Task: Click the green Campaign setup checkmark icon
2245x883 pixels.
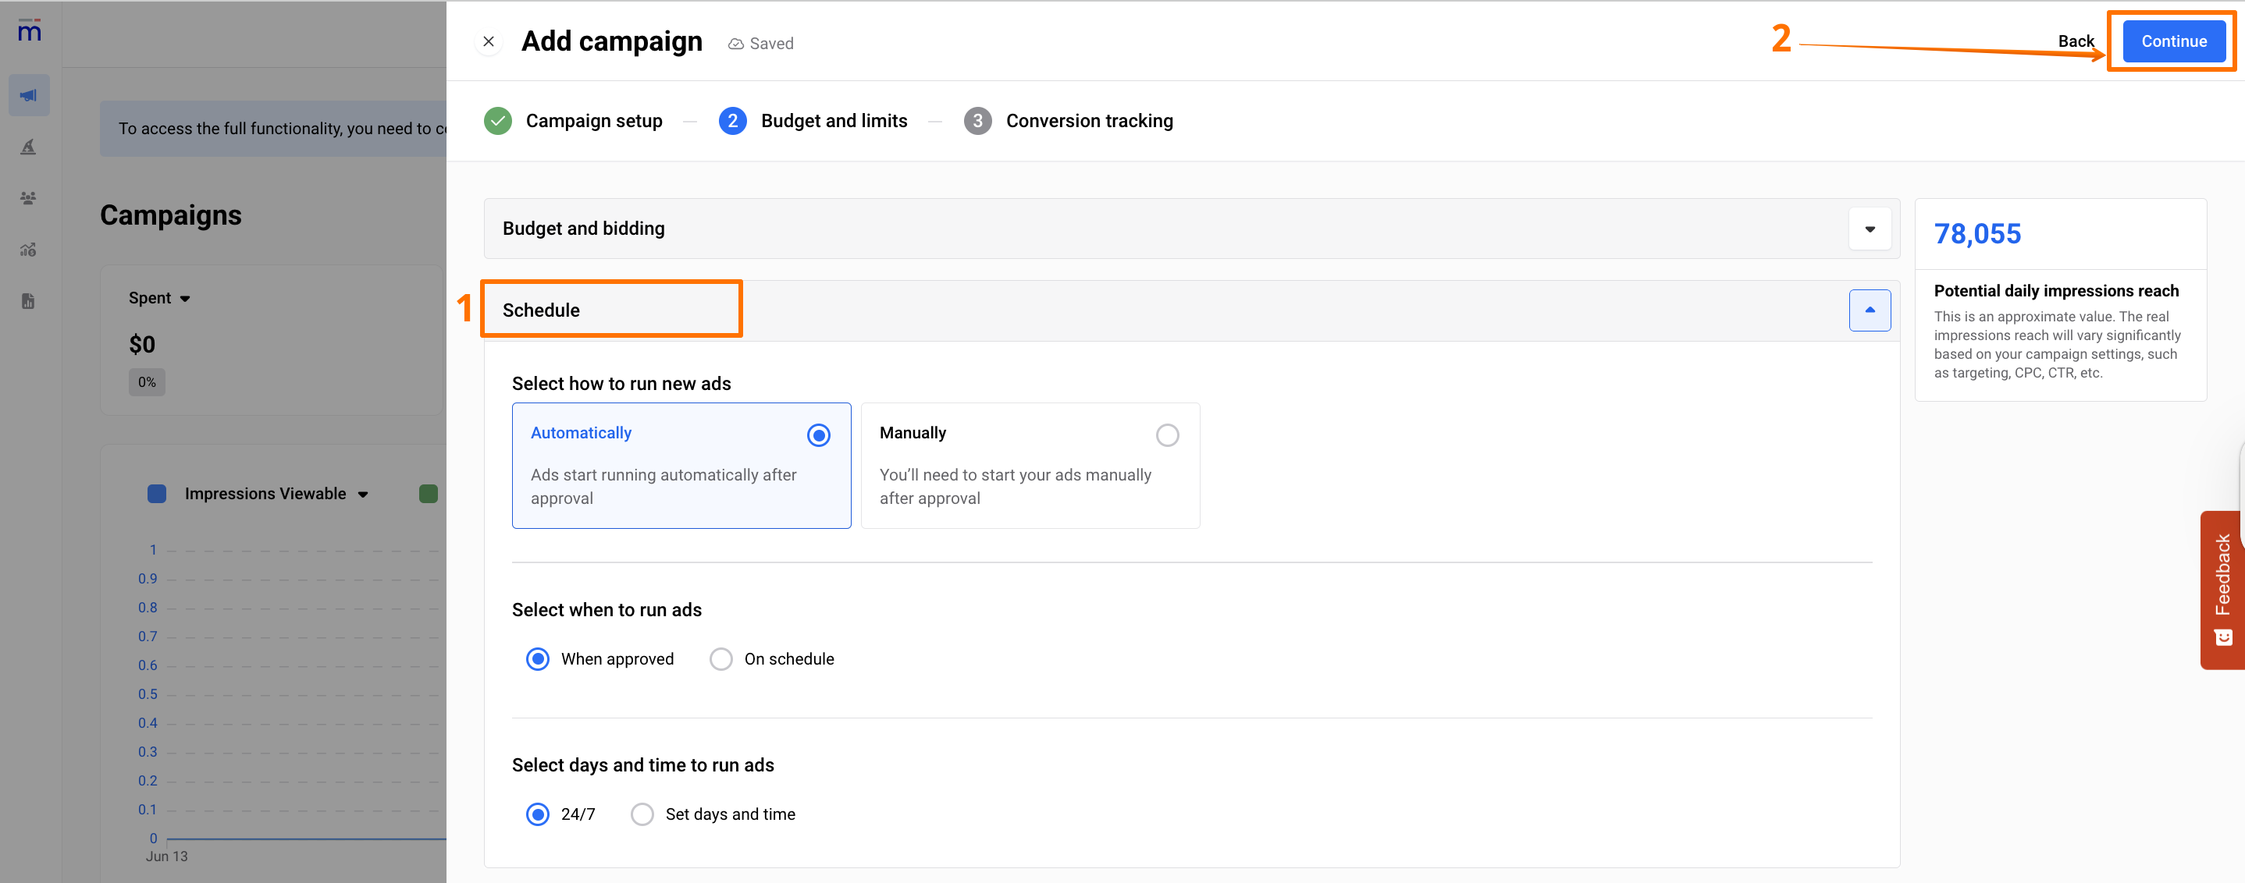Action: pyautogui.click(x=497, y=121)
